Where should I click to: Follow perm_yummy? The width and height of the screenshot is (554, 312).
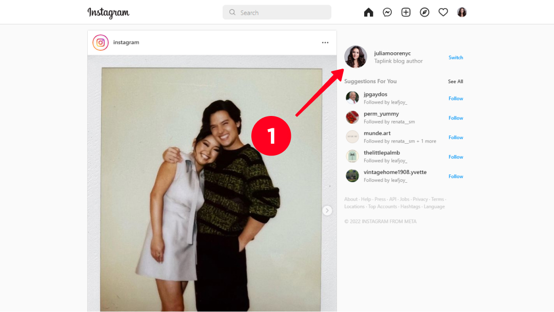[x=456, y=118]
